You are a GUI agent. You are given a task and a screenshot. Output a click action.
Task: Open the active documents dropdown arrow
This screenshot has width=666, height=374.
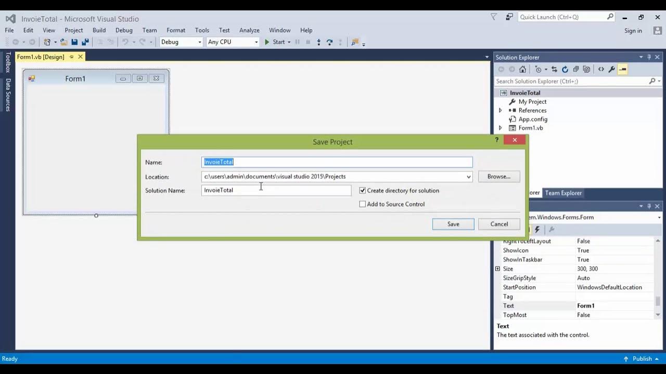tap(487, 57)
